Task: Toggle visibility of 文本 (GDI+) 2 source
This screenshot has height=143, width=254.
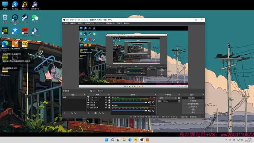Action: pyautogui.click(x=106, y=98)
